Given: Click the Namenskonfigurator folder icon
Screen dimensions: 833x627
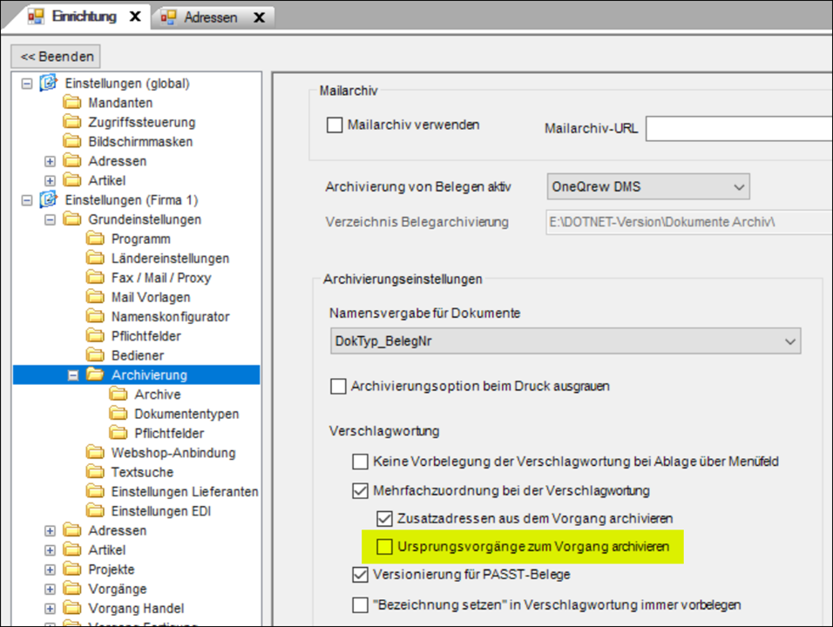Looking at the screenshot, I should [95, 317].
